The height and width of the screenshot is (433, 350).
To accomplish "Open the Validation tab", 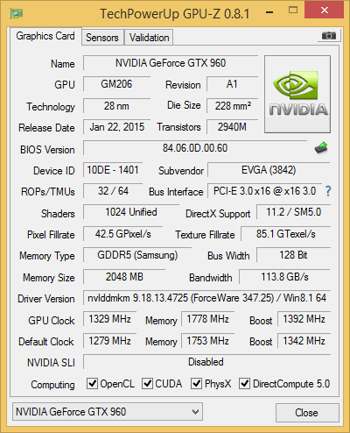I will click(x=149, y=38).
